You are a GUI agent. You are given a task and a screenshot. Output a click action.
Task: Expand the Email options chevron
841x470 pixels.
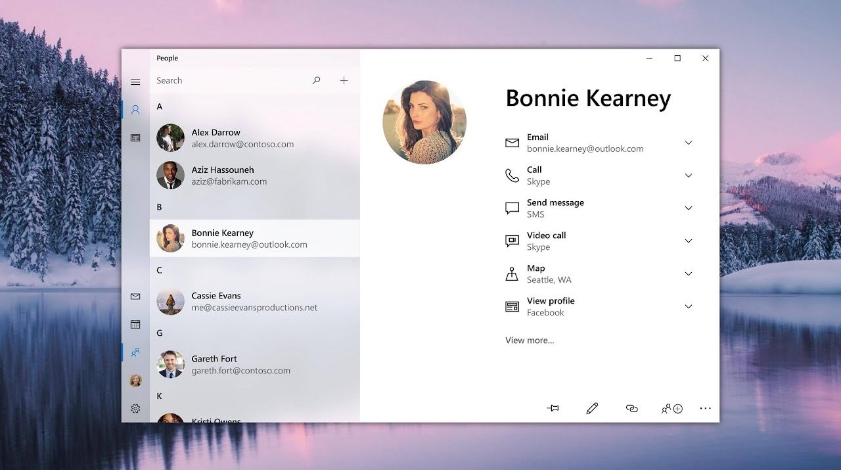pos(688,143)
